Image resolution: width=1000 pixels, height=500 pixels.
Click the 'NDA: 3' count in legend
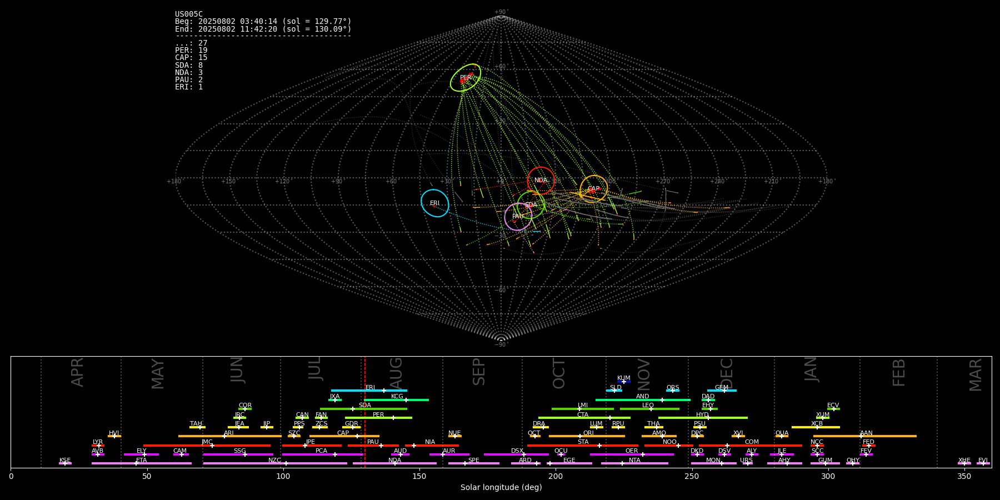click(x=189, y=72)
